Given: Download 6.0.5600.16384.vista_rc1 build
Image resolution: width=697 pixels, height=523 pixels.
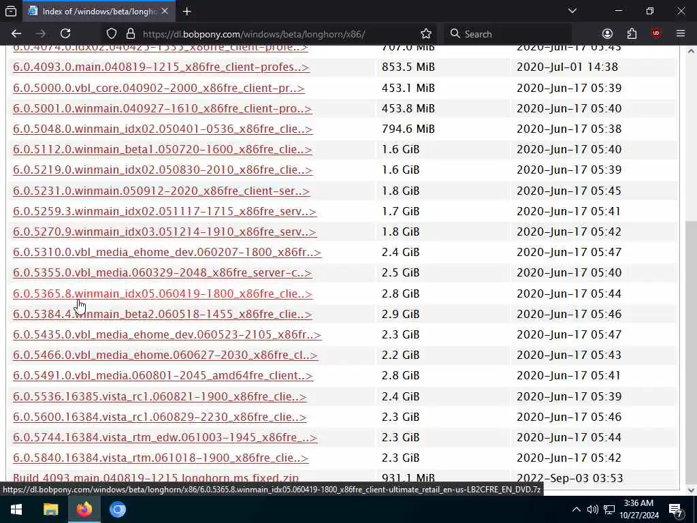Looking at the screenshot, I should (159, 417).
